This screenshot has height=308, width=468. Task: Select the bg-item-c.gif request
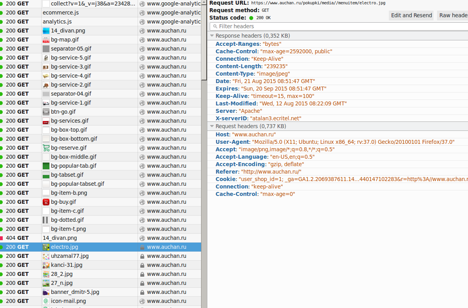click(x=101, y=211)
